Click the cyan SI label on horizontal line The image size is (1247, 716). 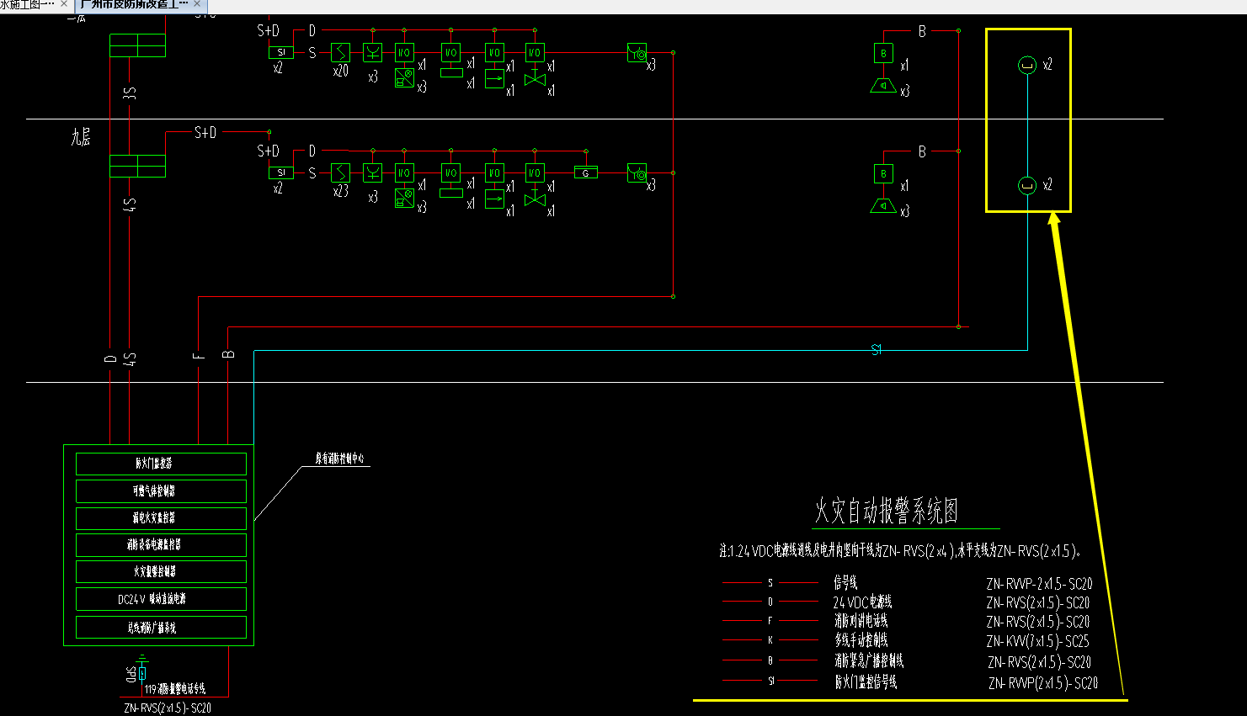pos(877,350)
